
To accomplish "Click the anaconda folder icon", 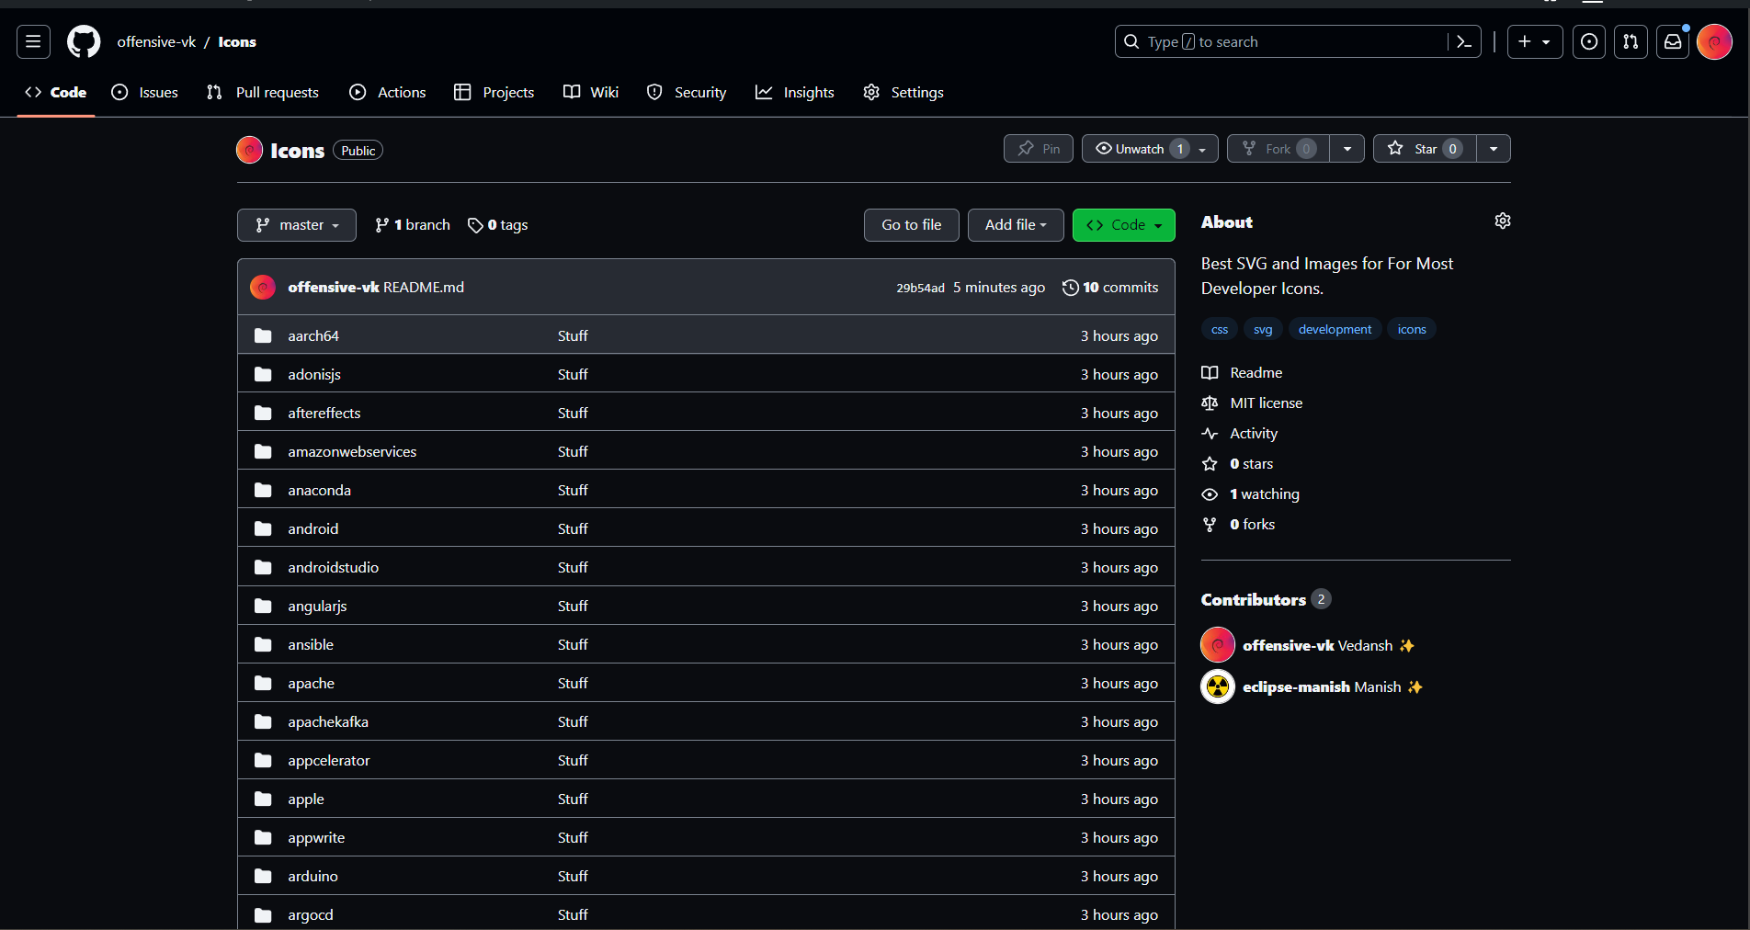I will (263, 490).
